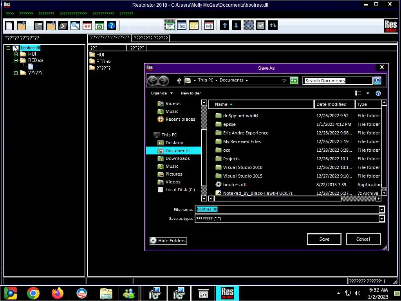Click New folder button

coord(191,93)
